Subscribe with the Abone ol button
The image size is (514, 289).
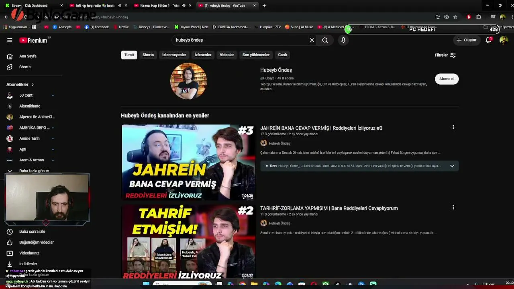(x=447, y=79)
